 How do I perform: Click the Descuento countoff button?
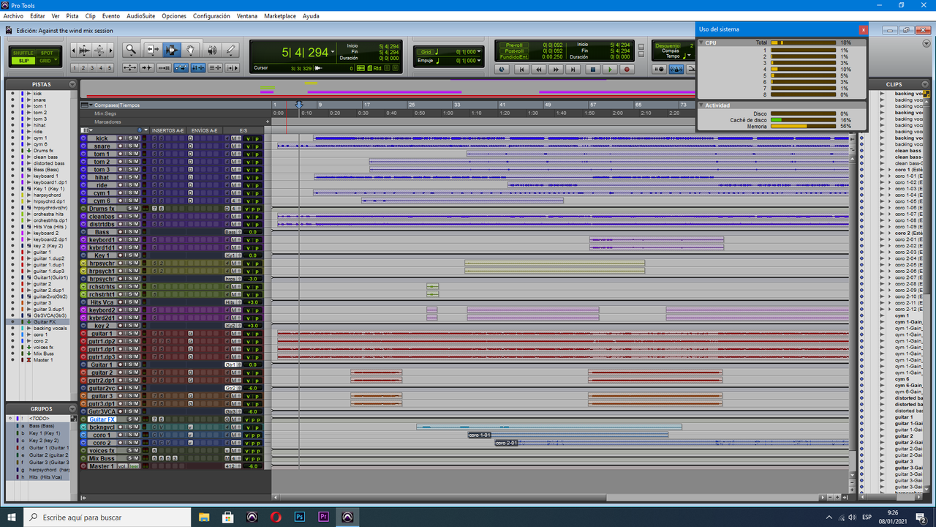667,45
